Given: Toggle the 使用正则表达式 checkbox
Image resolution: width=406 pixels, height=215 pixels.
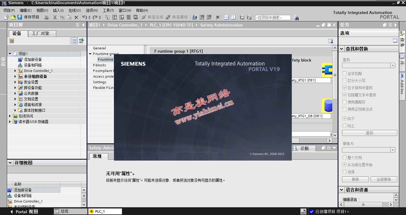Looking at the screenshot, I should point(344,109).
